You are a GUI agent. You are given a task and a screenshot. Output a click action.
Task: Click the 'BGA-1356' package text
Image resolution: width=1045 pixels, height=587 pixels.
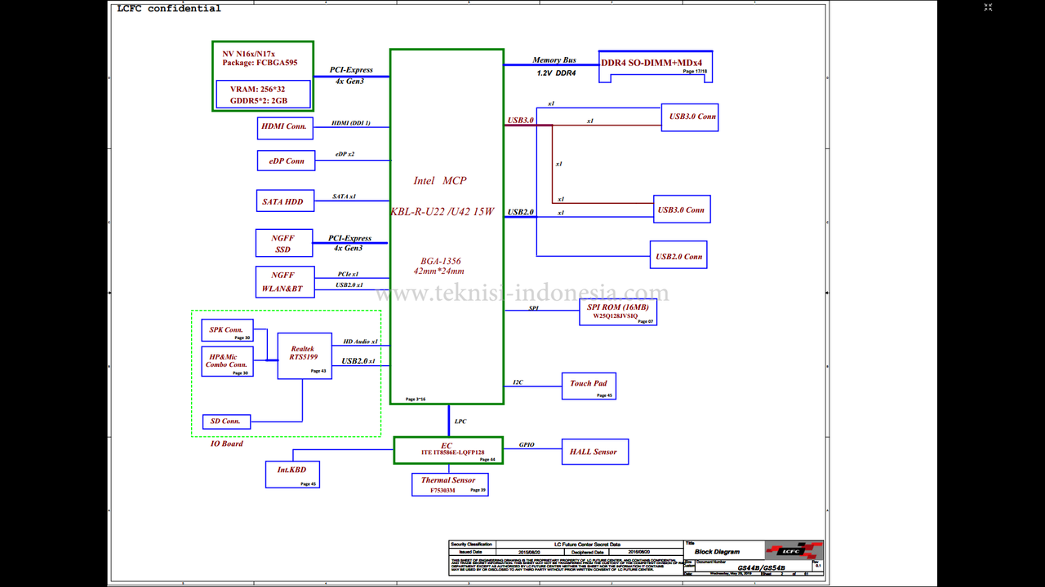click(x=441, y=261)
